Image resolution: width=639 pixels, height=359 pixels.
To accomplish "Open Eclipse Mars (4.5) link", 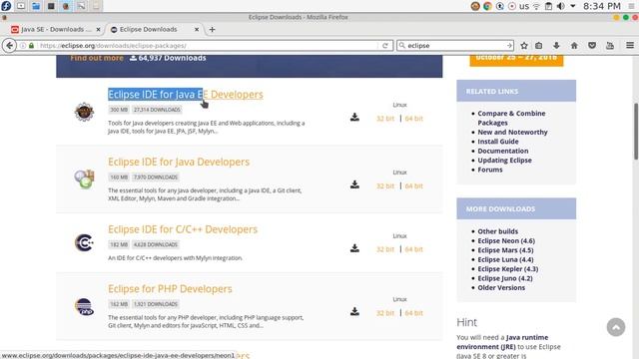I will pos(505,250).
